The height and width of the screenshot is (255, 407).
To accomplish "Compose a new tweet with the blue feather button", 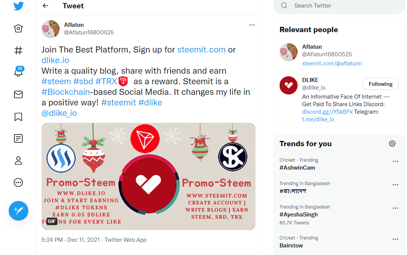I will (19, 211).
